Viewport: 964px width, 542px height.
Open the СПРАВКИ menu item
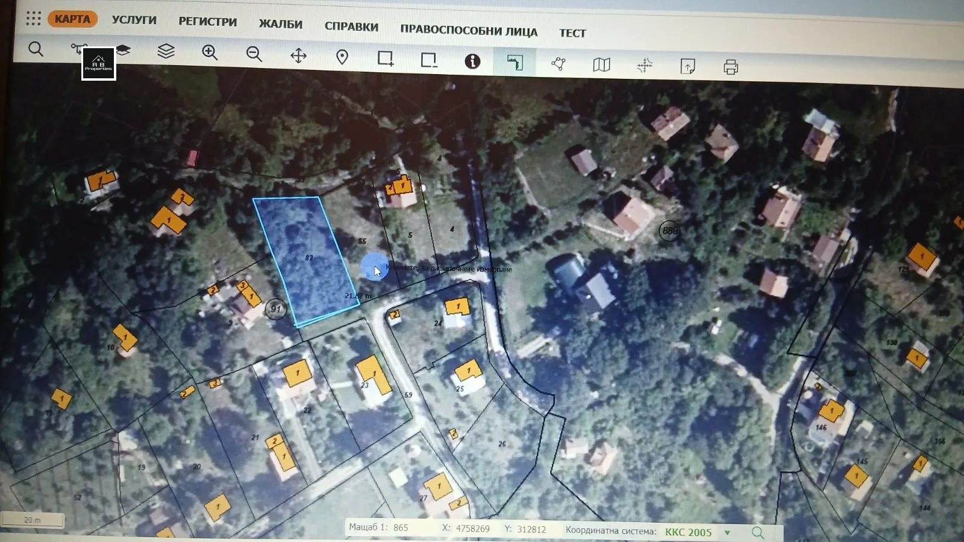pos(351,26)
